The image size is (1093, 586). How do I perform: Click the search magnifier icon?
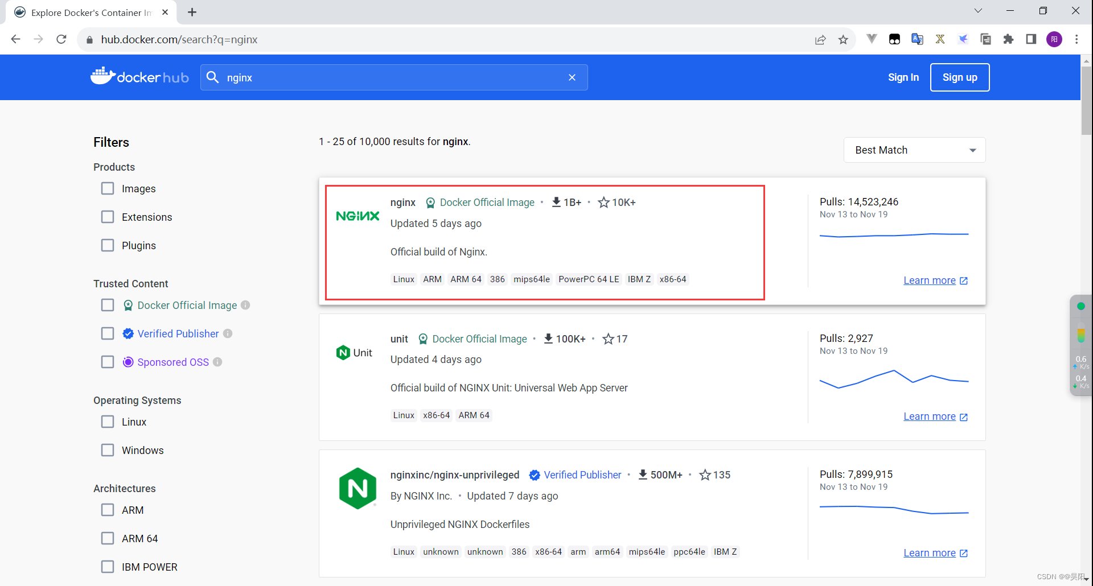(x=212, y=77)
